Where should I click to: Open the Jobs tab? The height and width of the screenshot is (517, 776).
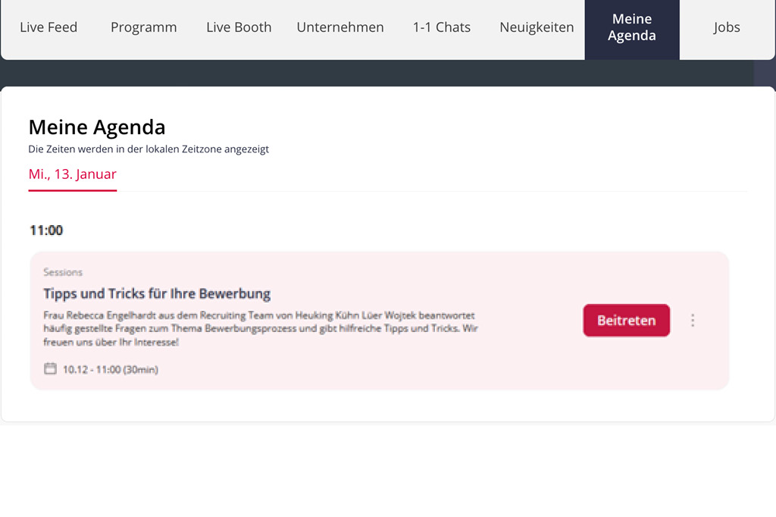(727, 27)
